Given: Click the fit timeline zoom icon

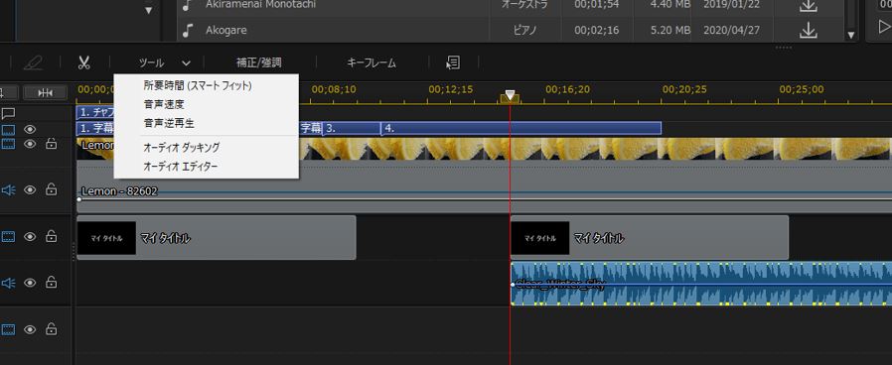Looking at the screenshot, I should [x=45, y=92].
